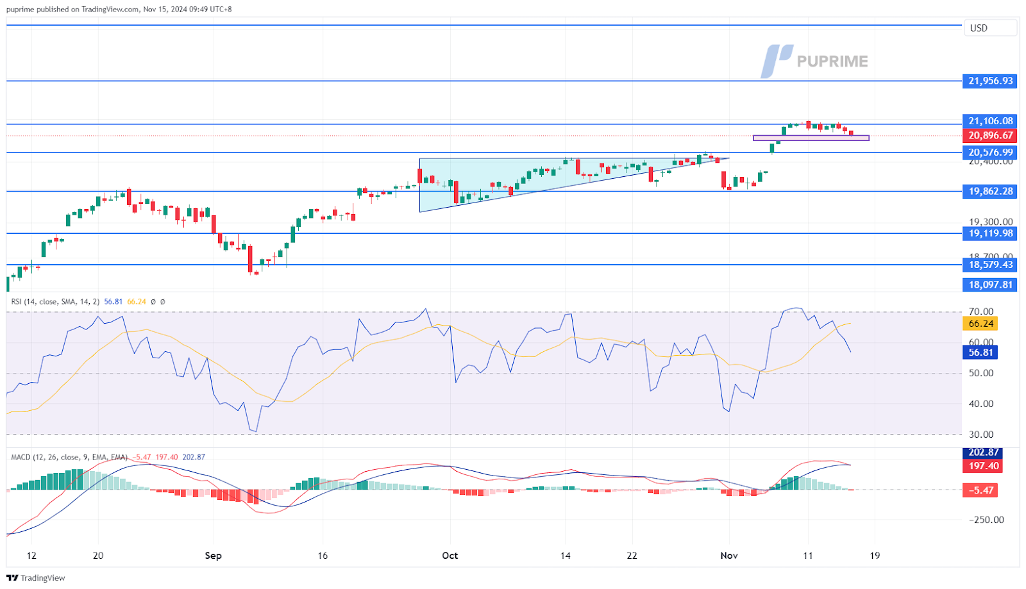
Task: Click the MACD (12, 26, close, 9, EMA, EMA) legend
Action: point(69,457)
